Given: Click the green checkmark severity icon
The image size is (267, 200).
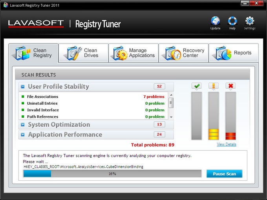Looking at the screenshot, I should click(197, 86).
